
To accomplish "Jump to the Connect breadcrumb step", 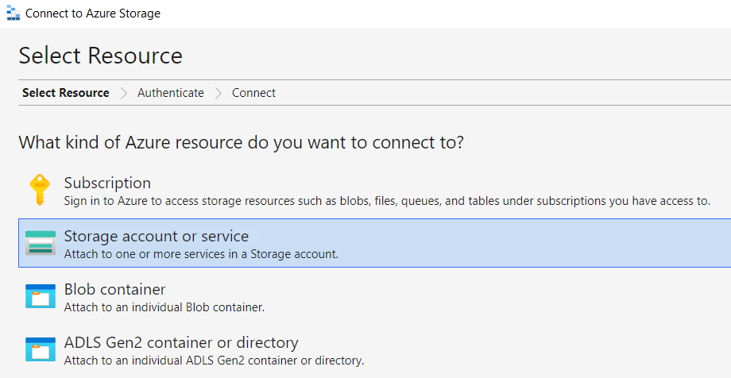I will point(253,93).
